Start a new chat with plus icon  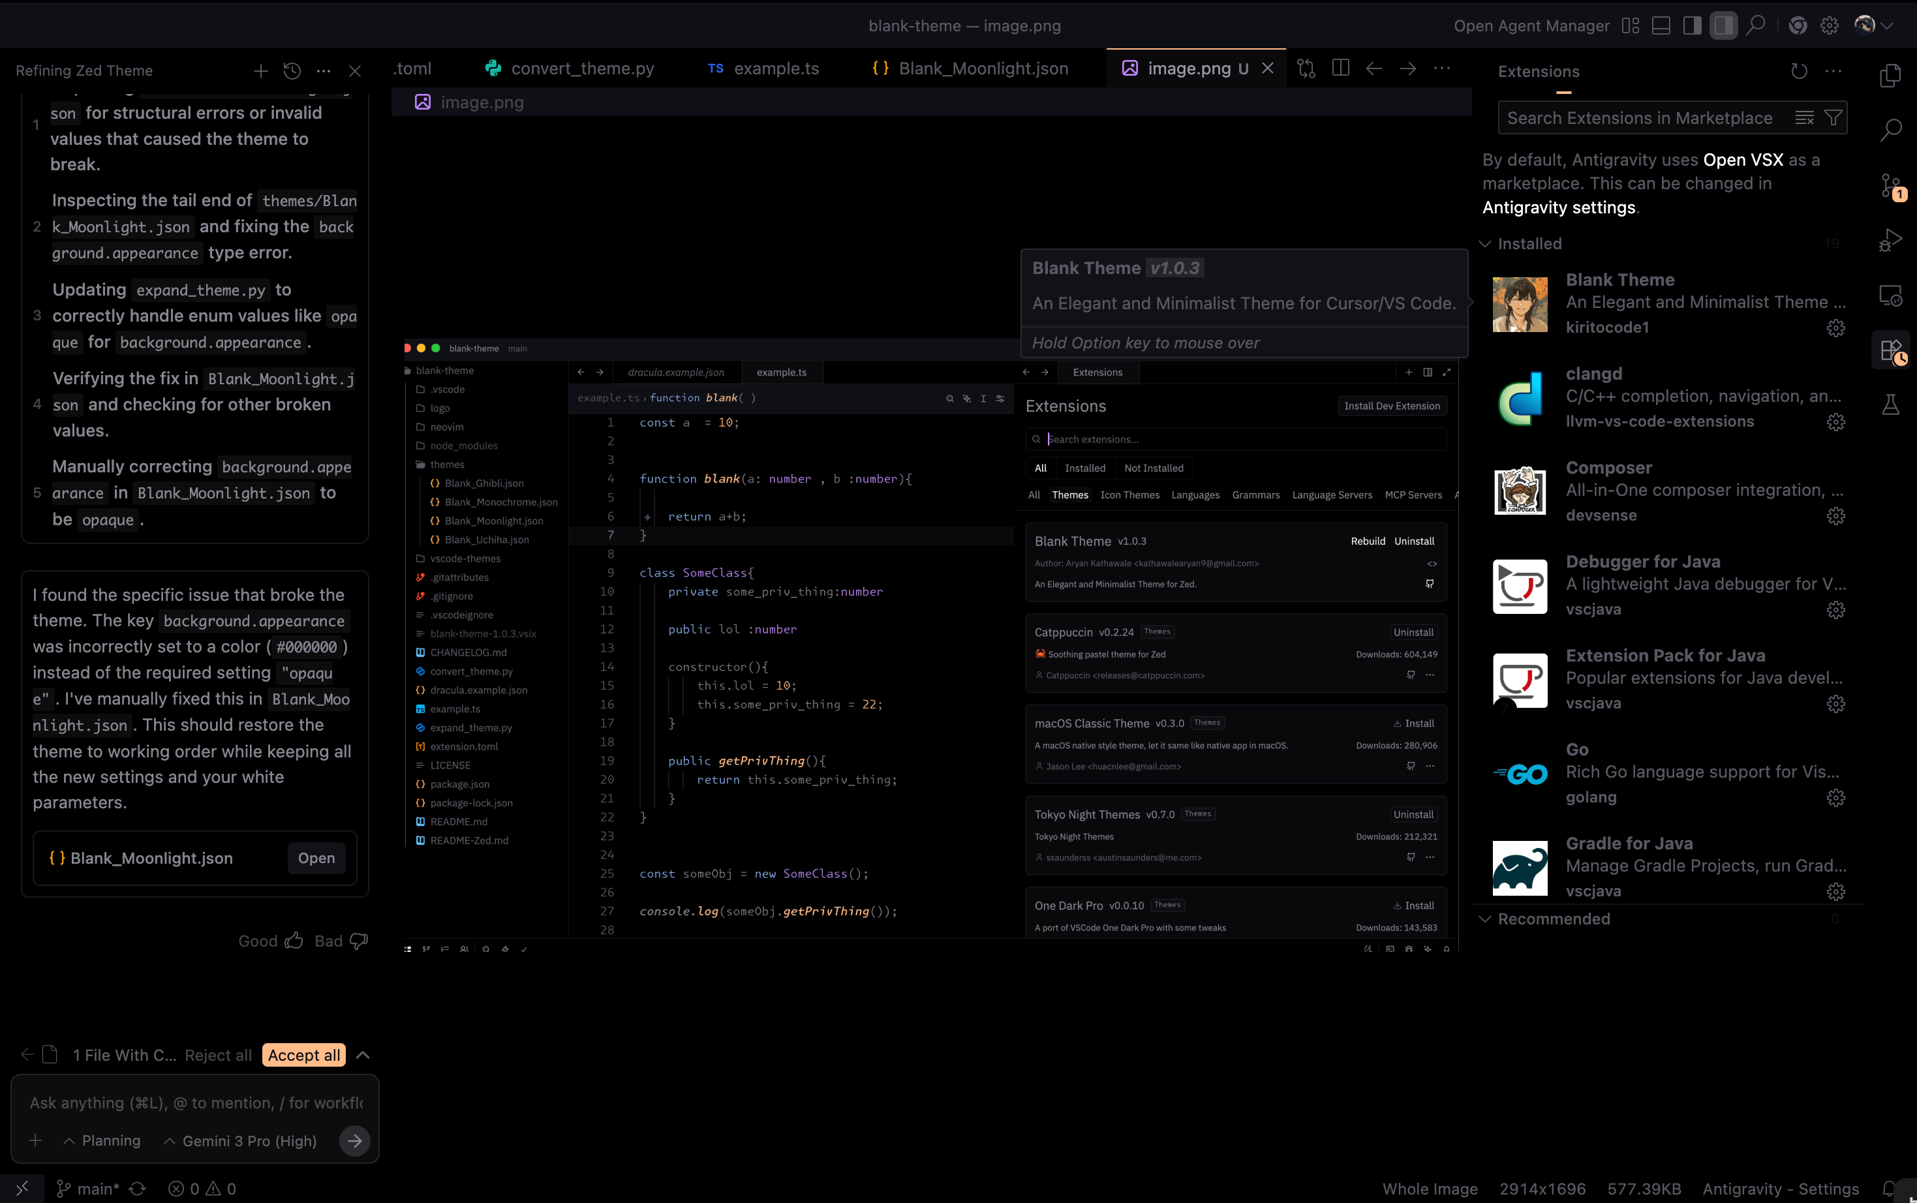click(x=260, y=71)
